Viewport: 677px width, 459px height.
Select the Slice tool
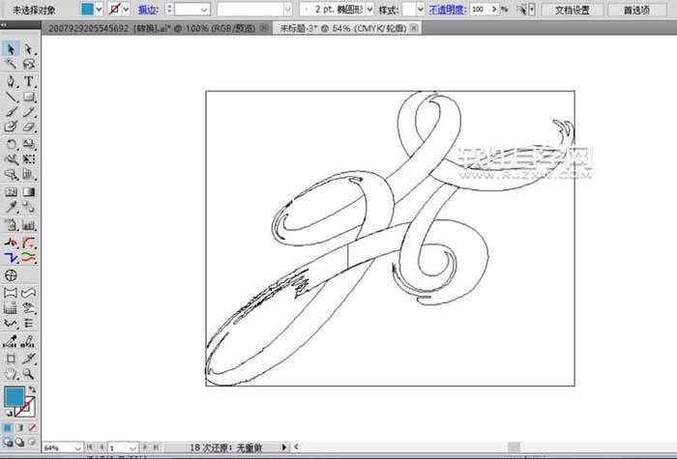point(28,359)
